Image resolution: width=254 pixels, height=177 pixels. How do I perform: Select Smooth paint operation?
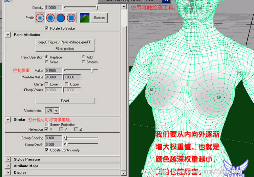click(x=83, y=62)
